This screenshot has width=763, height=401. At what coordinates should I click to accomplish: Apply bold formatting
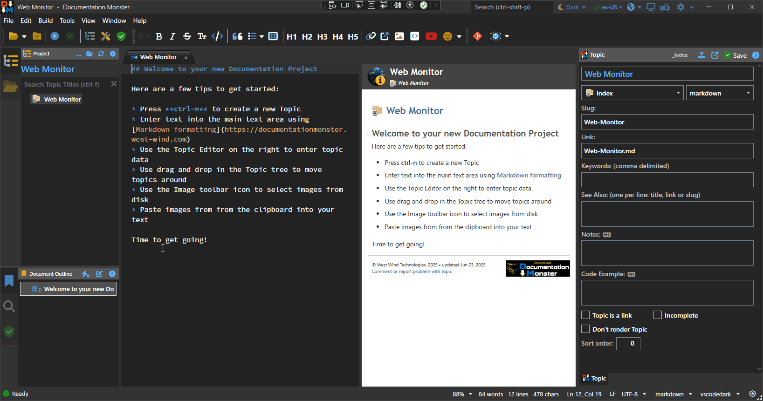coord(159,36)
